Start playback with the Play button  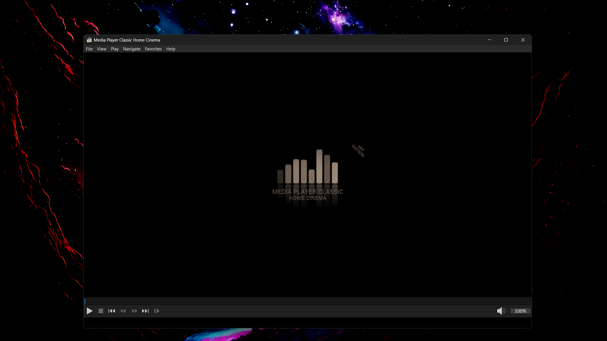pos(89,311)
